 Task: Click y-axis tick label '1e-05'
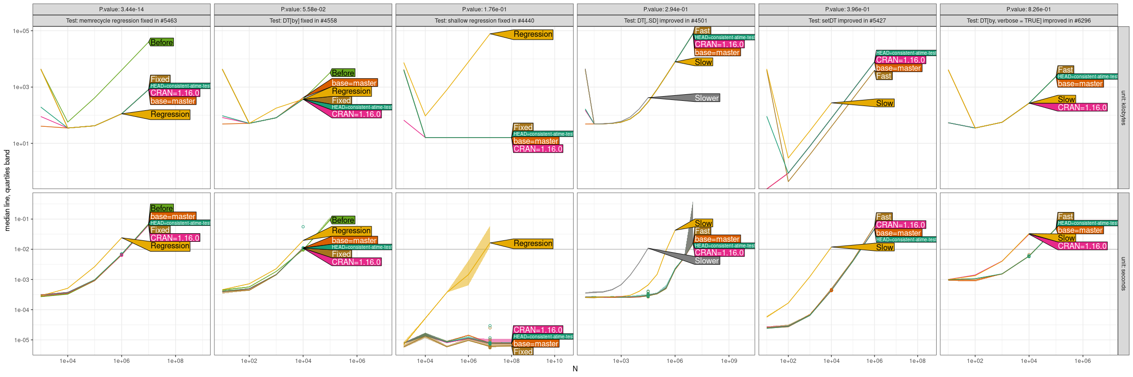pyautogui.click(x=21, y=340)
